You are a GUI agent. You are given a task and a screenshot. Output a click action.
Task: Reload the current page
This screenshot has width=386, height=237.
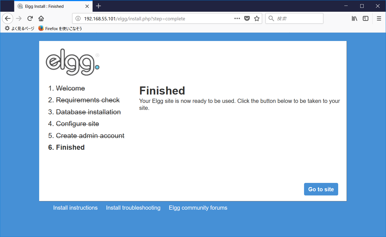click(30, 18)
